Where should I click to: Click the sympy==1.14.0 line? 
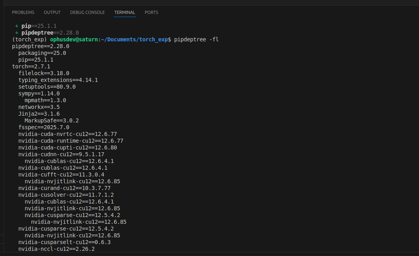(39, 93)
